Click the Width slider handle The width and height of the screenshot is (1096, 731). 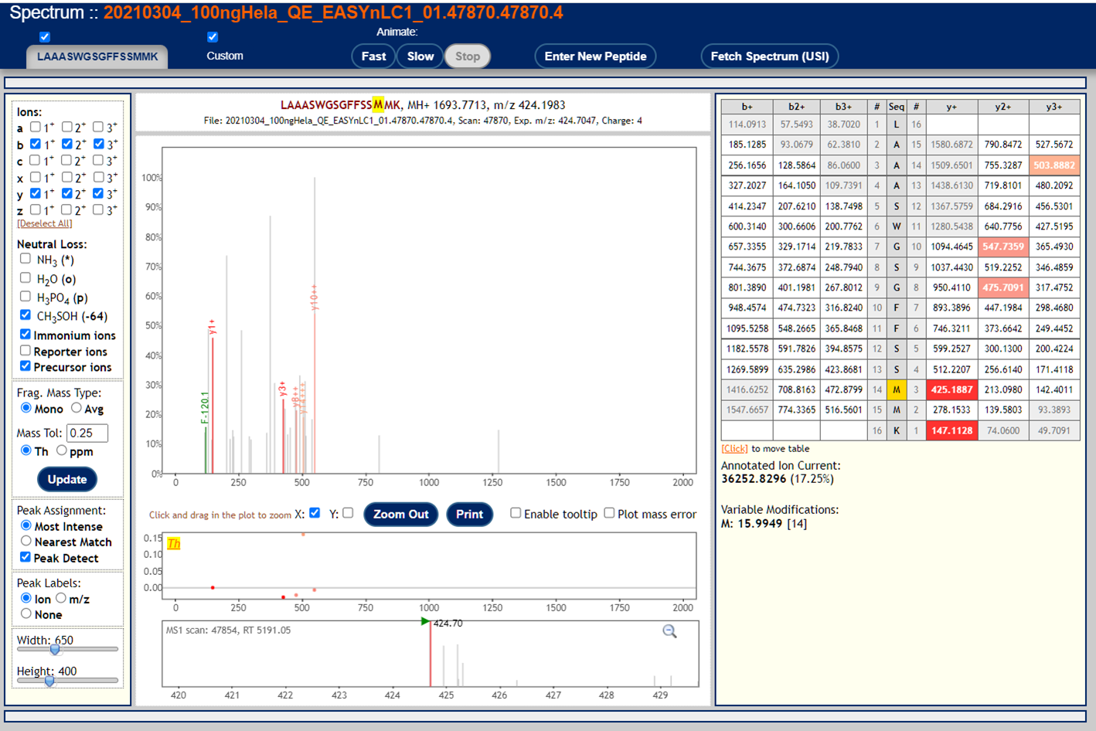click(55, 649)
